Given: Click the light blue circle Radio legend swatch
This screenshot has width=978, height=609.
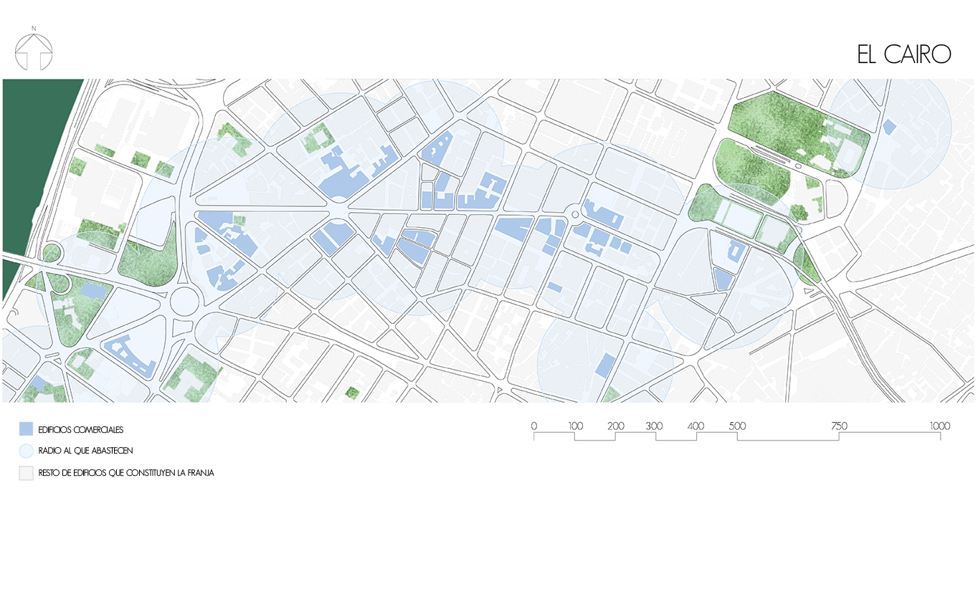Looking at the screenshot, I should [x=26, y=451].
